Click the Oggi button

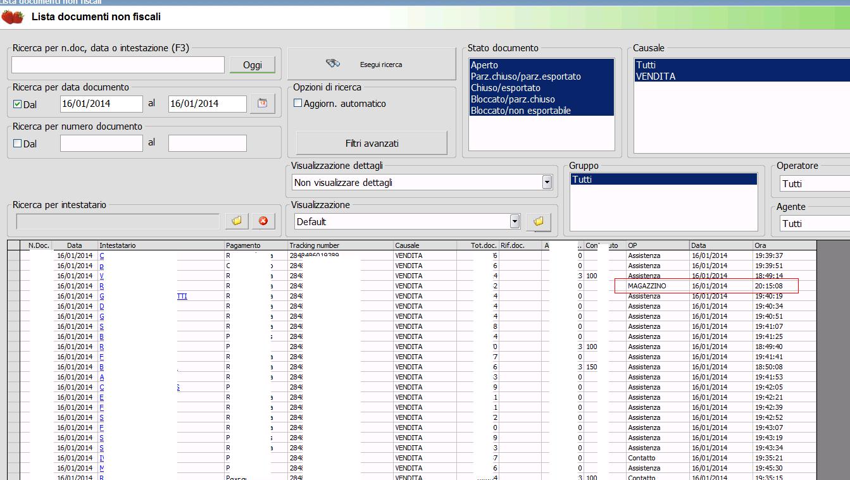[252, 65]
